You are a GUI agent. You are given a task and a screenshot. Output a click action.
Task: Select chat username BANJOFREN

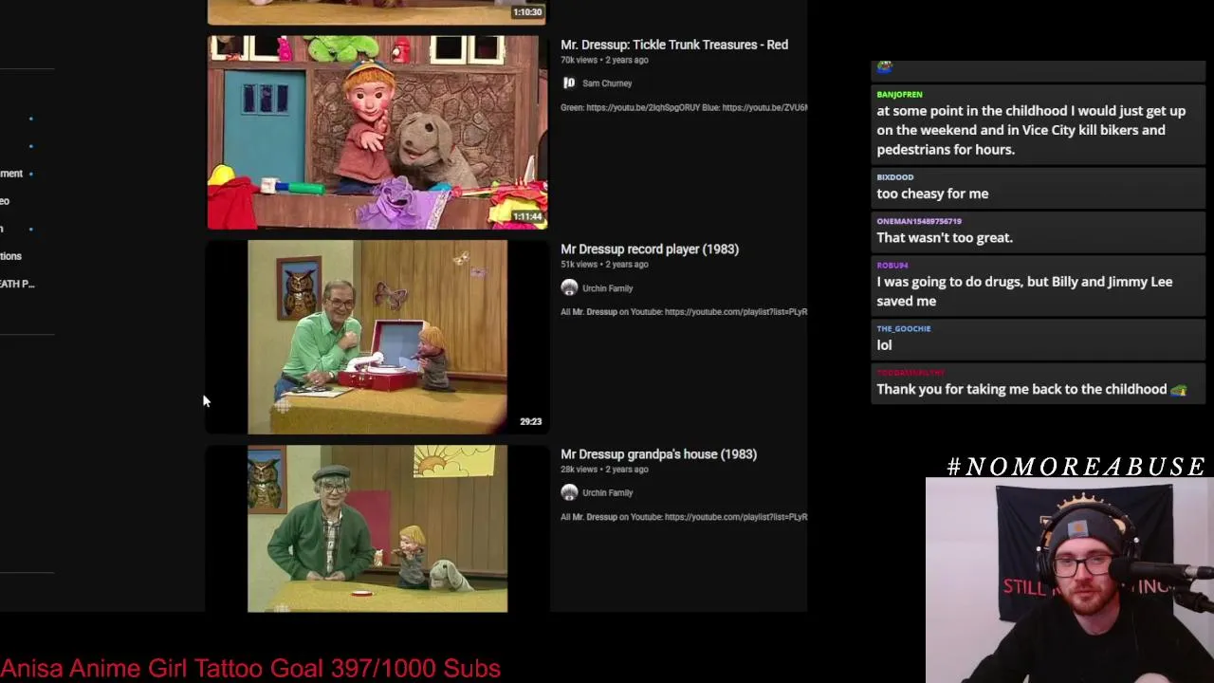pyautogui.click(x=899, y=95)
